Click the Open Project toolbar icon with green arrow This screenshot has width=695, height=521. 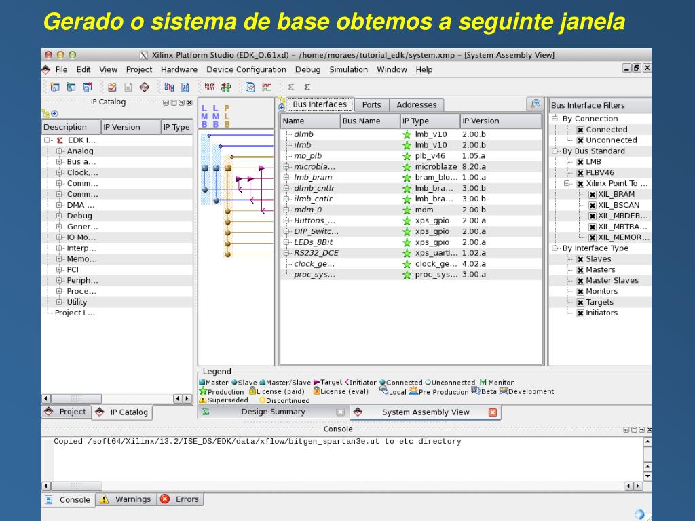[x=71, y=88]
